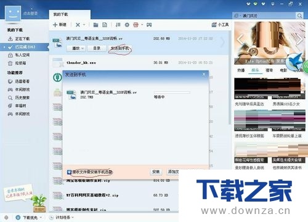Click the first skin shirt icon

[x=248, y=4]
